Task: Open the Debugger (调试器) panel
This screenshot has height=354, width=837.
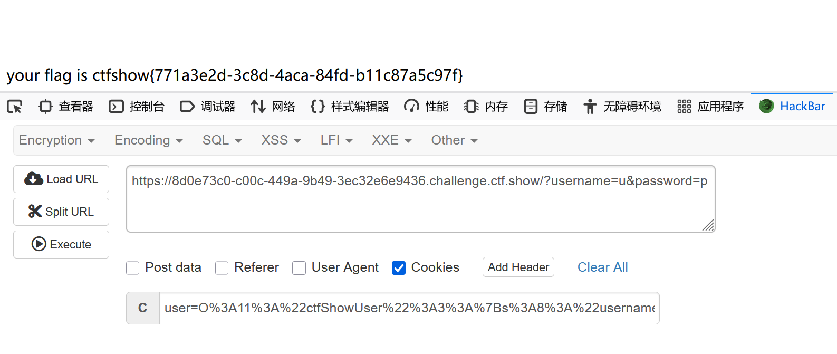Action: tap(208, 107)
